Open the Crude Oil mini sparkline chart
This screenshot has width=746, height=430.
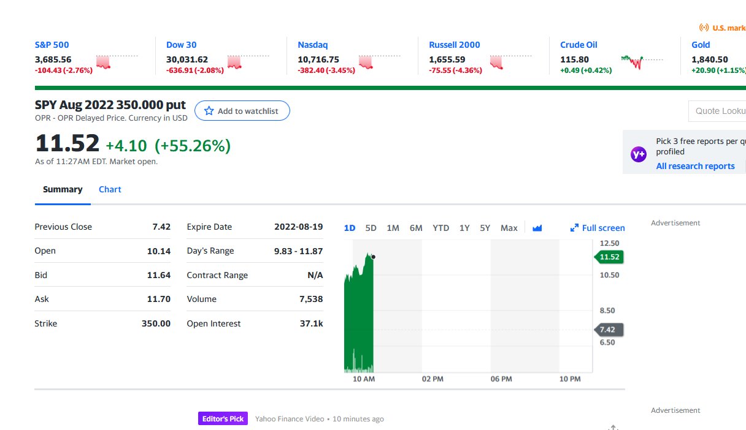642,61
